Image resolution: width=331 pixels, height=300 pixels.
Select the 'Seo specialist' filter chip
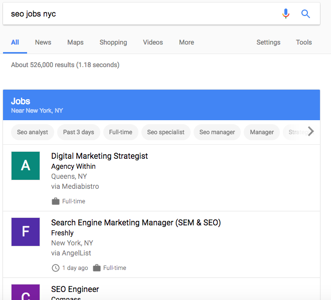point(165,132)
